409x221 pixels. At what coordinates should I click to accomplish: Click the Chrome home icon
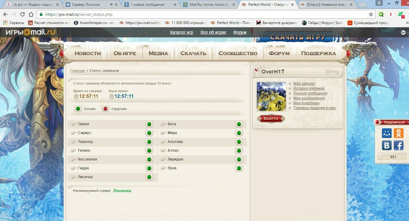(x=31, y=14)
